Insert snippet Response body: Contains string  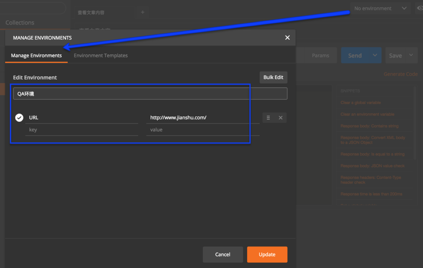pos(369,126)
